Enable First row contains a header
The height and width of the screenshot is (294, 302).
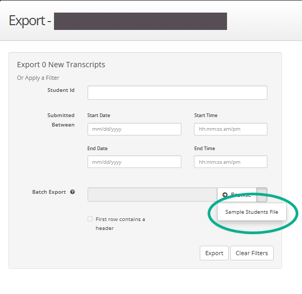click(90, 219)
